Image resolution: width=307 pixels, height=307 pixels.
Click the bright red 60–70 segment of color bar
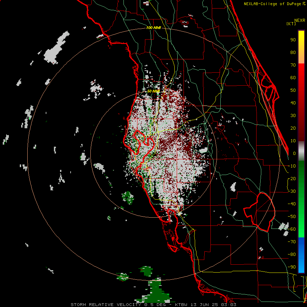(x=301, y=71)
